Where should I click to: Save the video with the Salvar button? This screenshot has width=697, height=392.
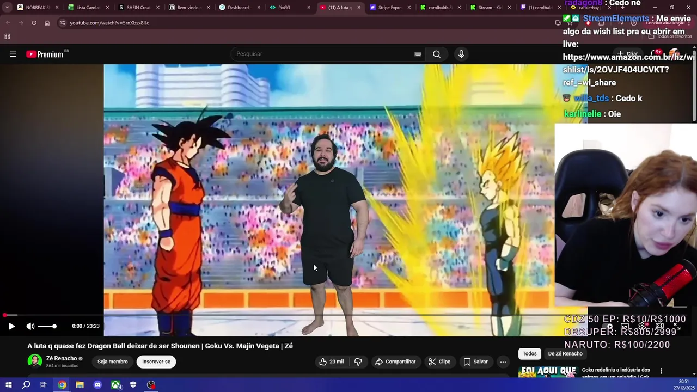coord(475,362)
